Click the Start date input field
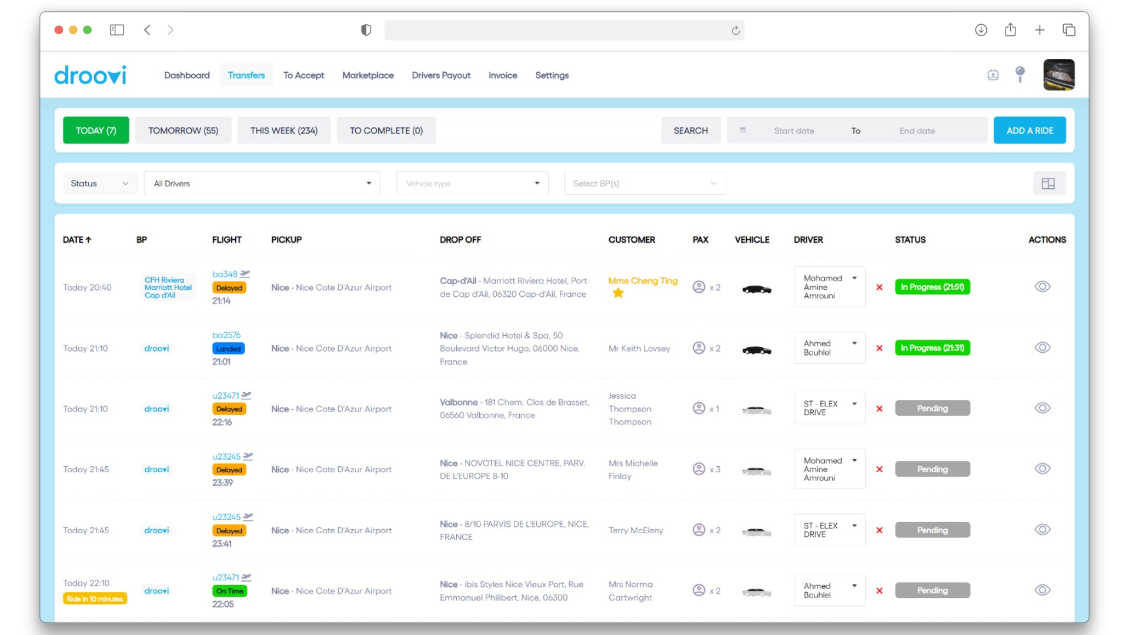The width and height of the screenshot is (1129, 635). pyautogui.click(x=793, y=131)
